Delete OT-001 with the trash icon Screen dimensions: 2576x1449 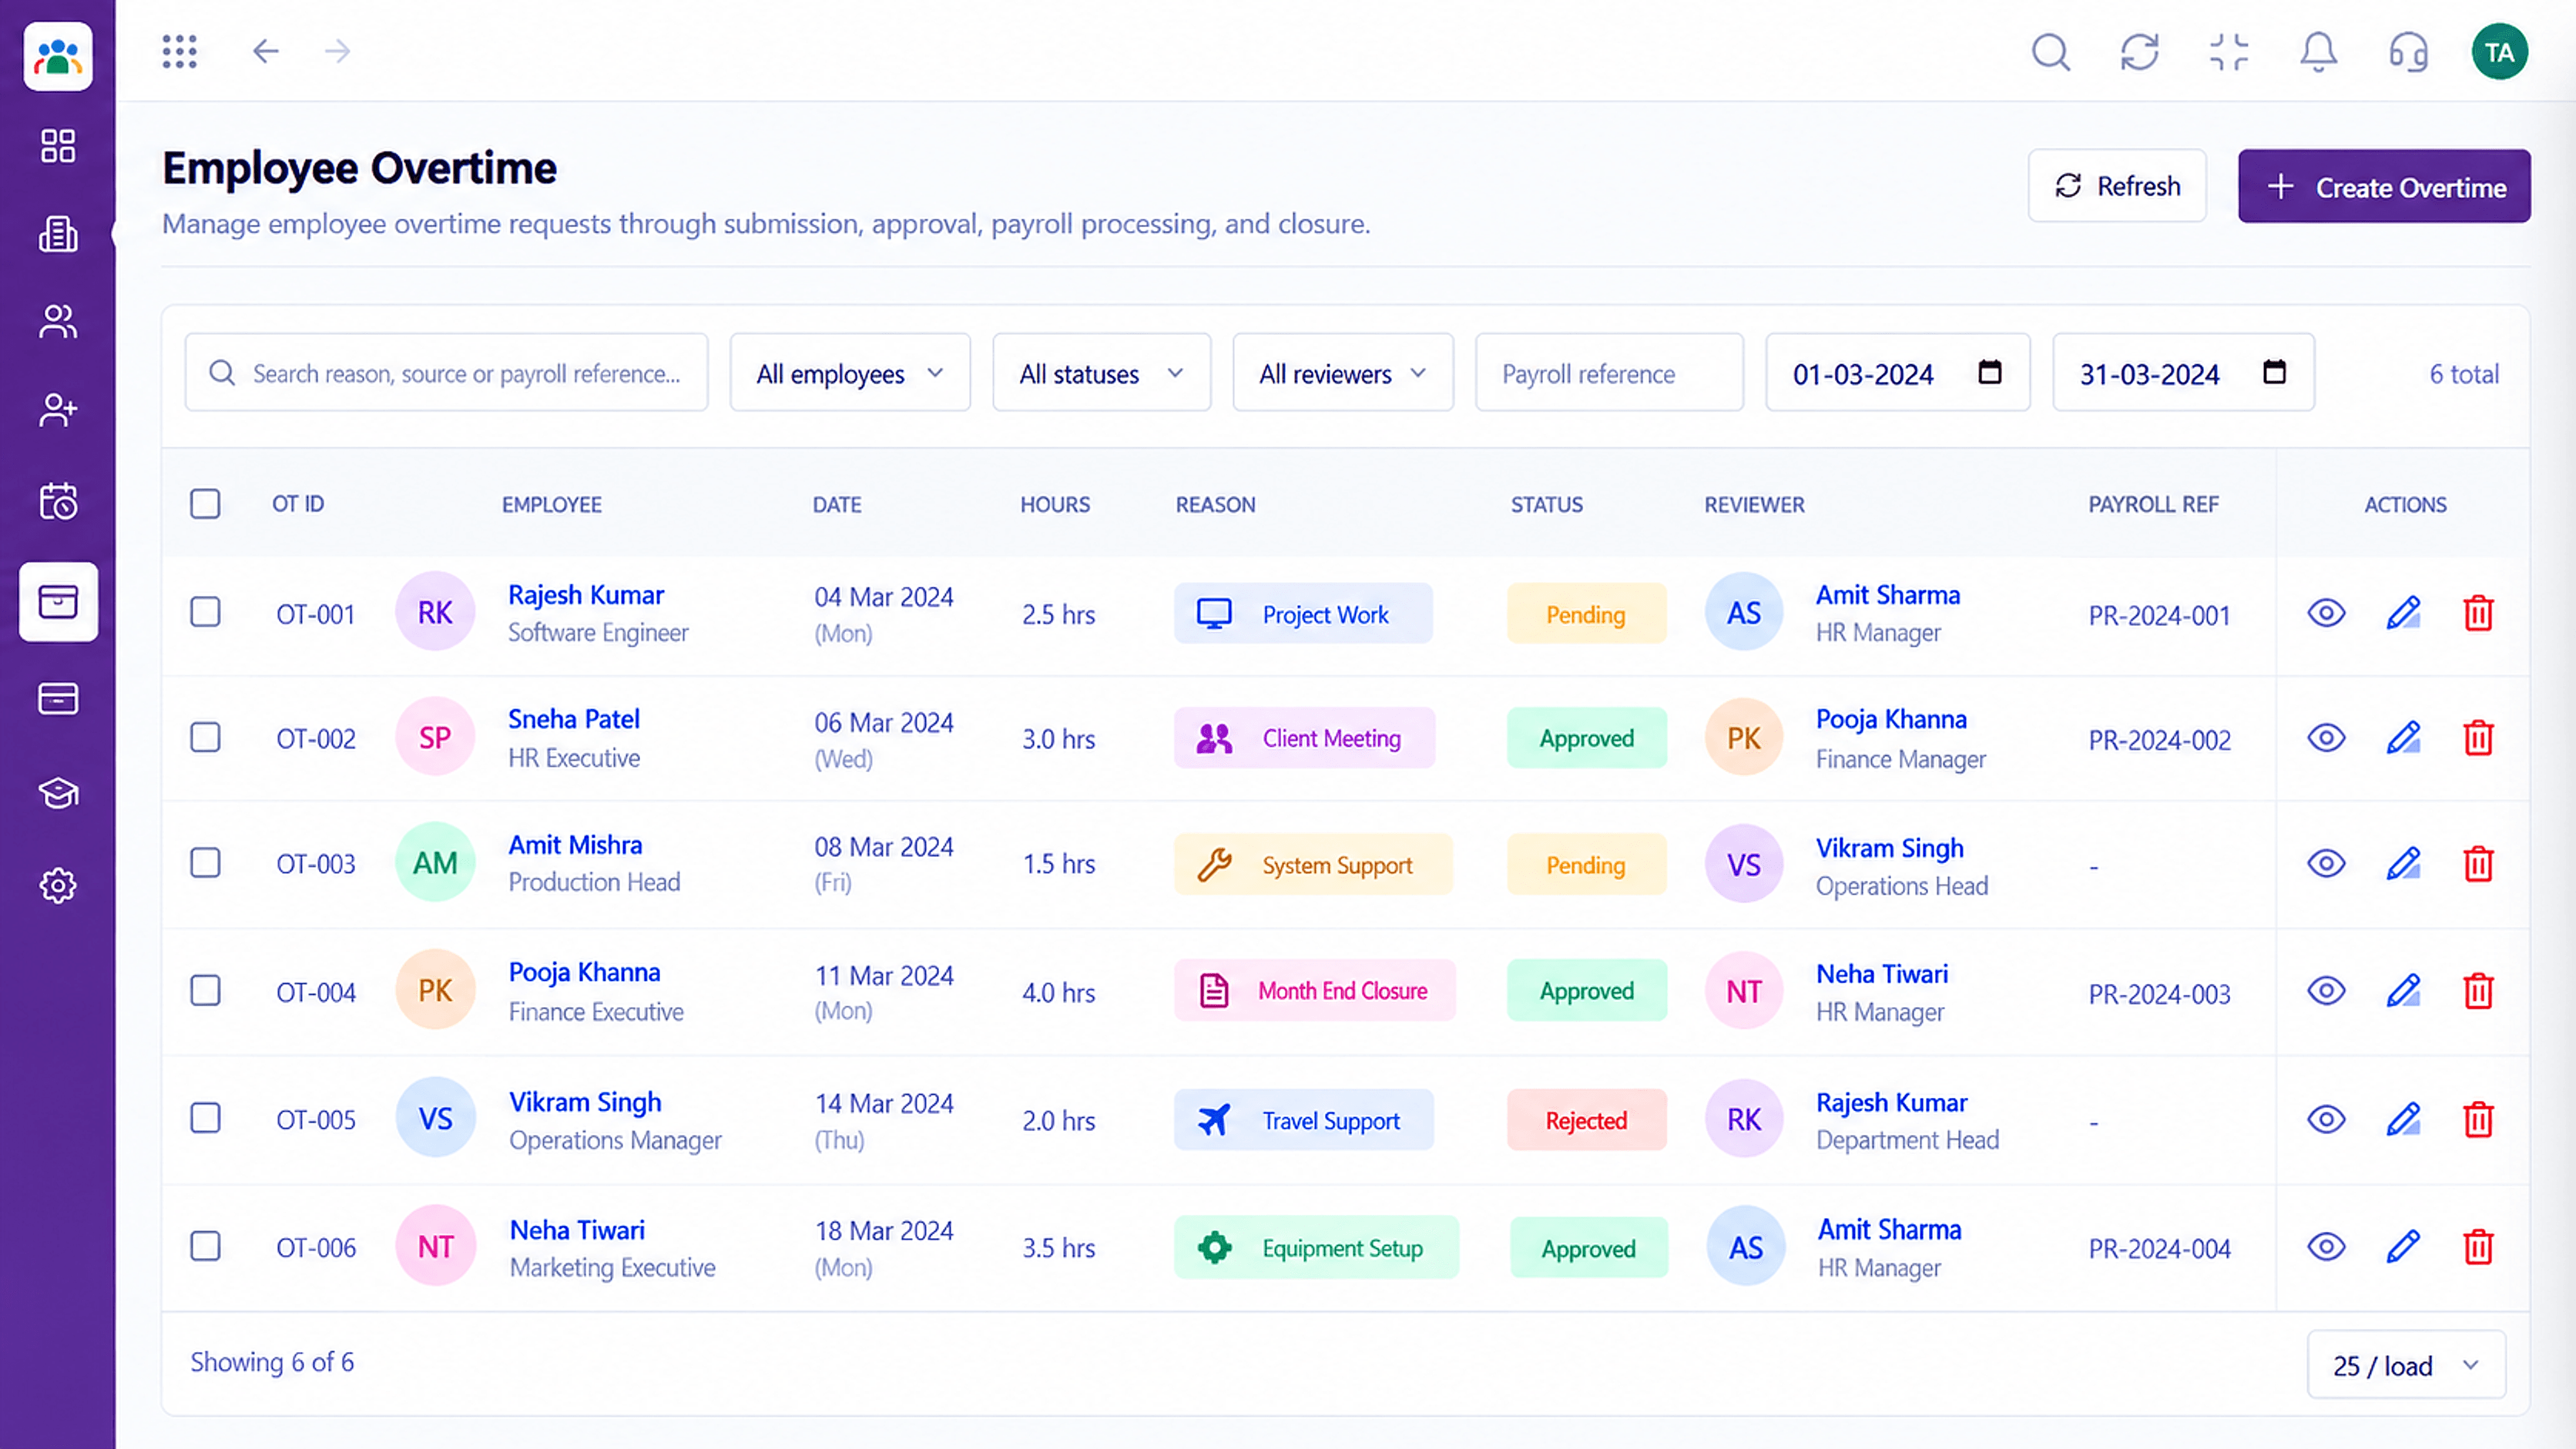[x=2478, y=613]
